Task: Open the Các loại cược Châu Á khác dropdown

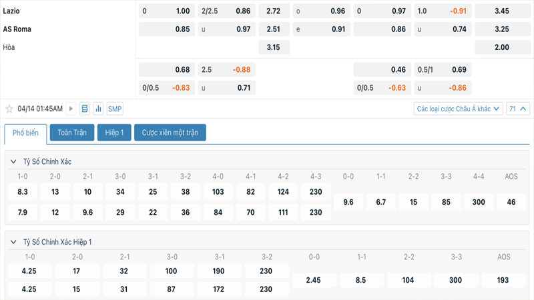Action: (x=458, y=109)
